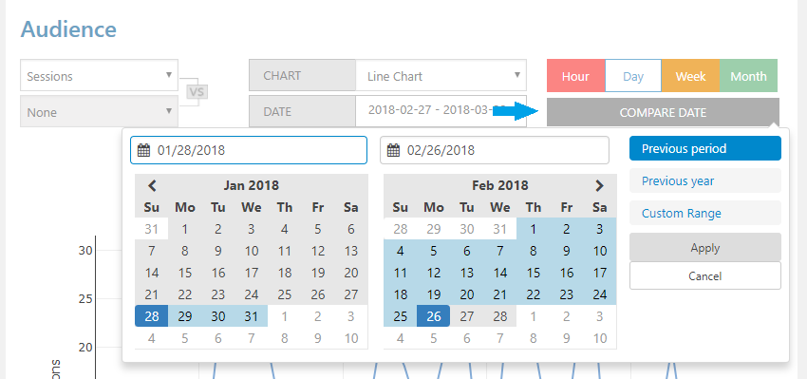
Task: Switch granularity to Month
Action: [748, 76]
